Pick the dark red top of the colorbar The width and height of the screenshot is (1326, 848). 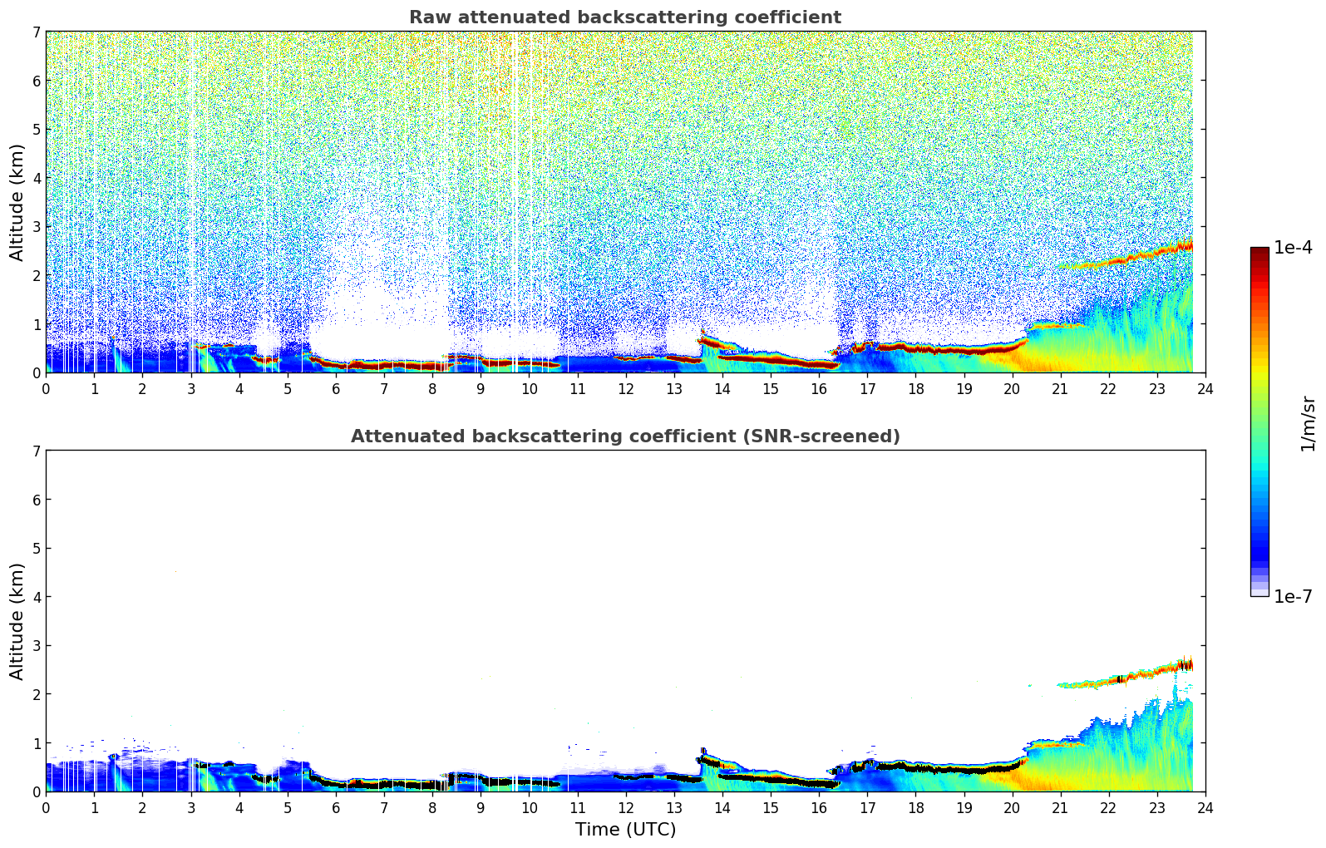tap(1259, 253)
